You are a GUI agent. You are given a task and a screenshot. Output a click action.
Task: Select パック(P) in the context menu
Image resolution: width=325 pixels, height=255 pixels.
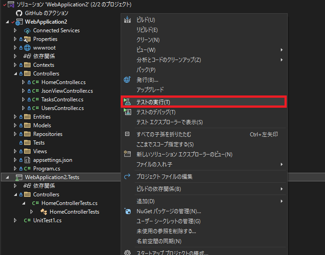point(204,70)
